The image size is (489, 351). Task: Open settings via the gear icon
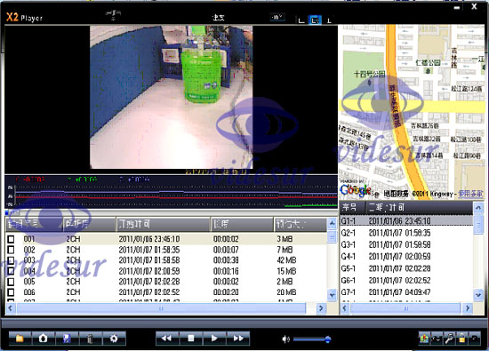(114, 339)
